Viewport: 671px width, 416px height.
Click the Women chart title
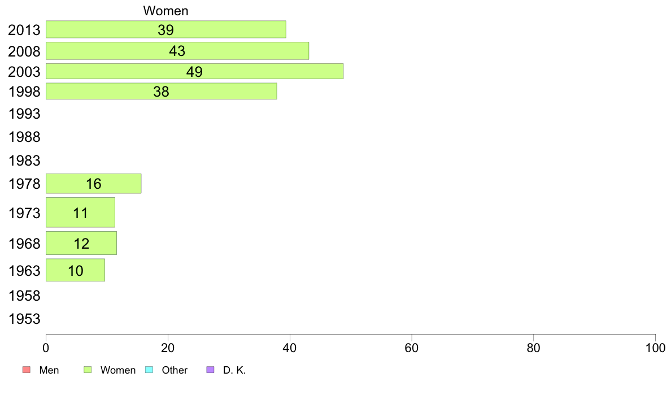tap(165, 11)
